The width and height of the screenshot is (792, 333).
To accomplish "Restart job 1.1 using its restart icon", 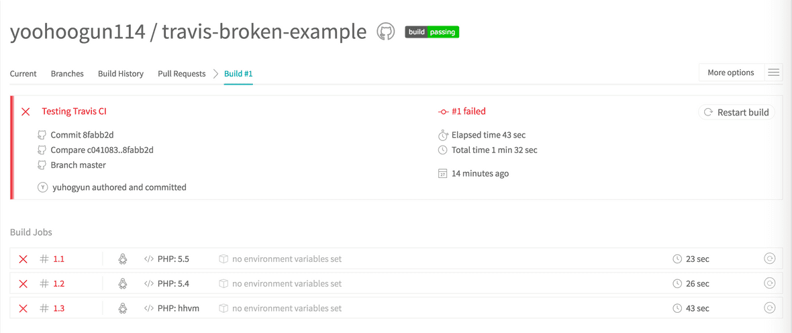I will click(770, 258).
